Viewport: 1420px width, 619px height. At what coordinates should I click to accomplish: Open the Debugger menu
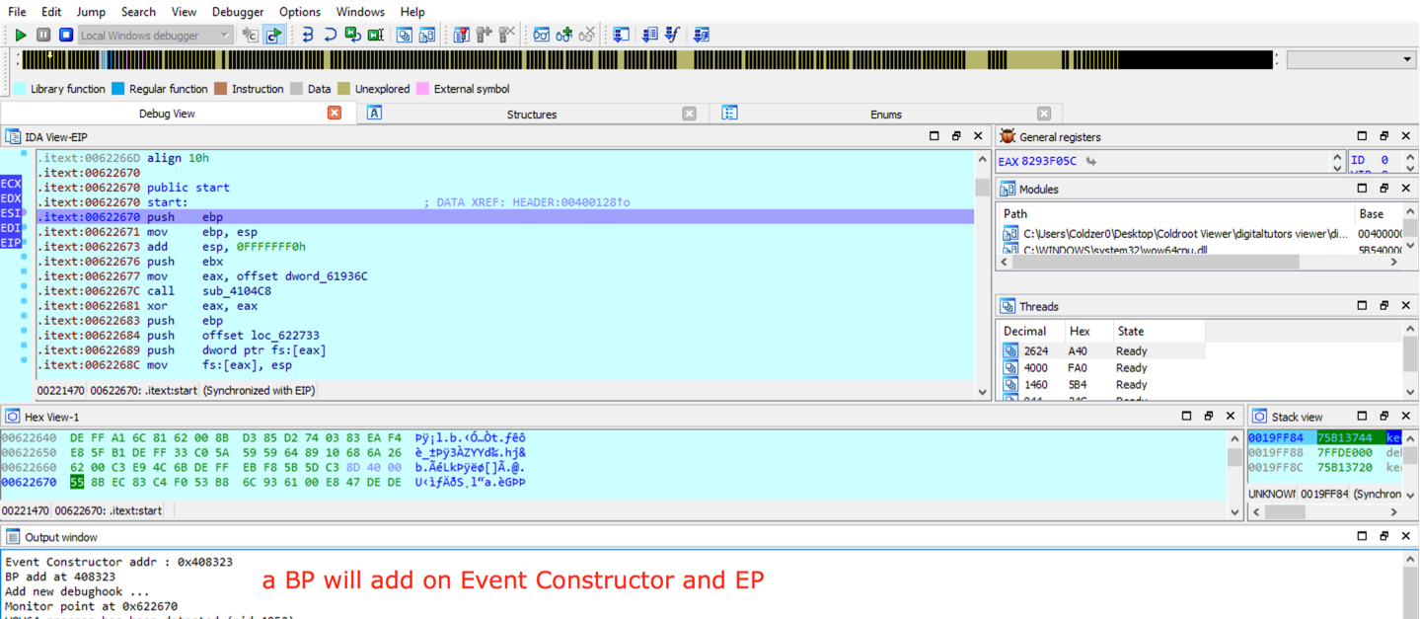[x=238, y=12]
